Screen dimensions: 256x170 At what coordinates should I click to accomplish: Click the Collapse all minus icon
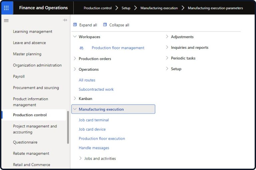(x=105, y=25)
